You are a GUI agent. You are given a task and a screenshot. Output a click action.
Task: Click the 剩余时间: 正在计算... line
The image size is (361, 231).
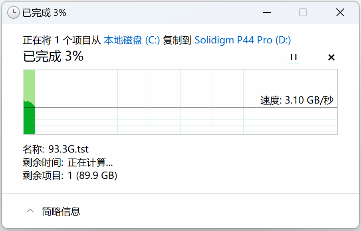[x=68, y=162]
